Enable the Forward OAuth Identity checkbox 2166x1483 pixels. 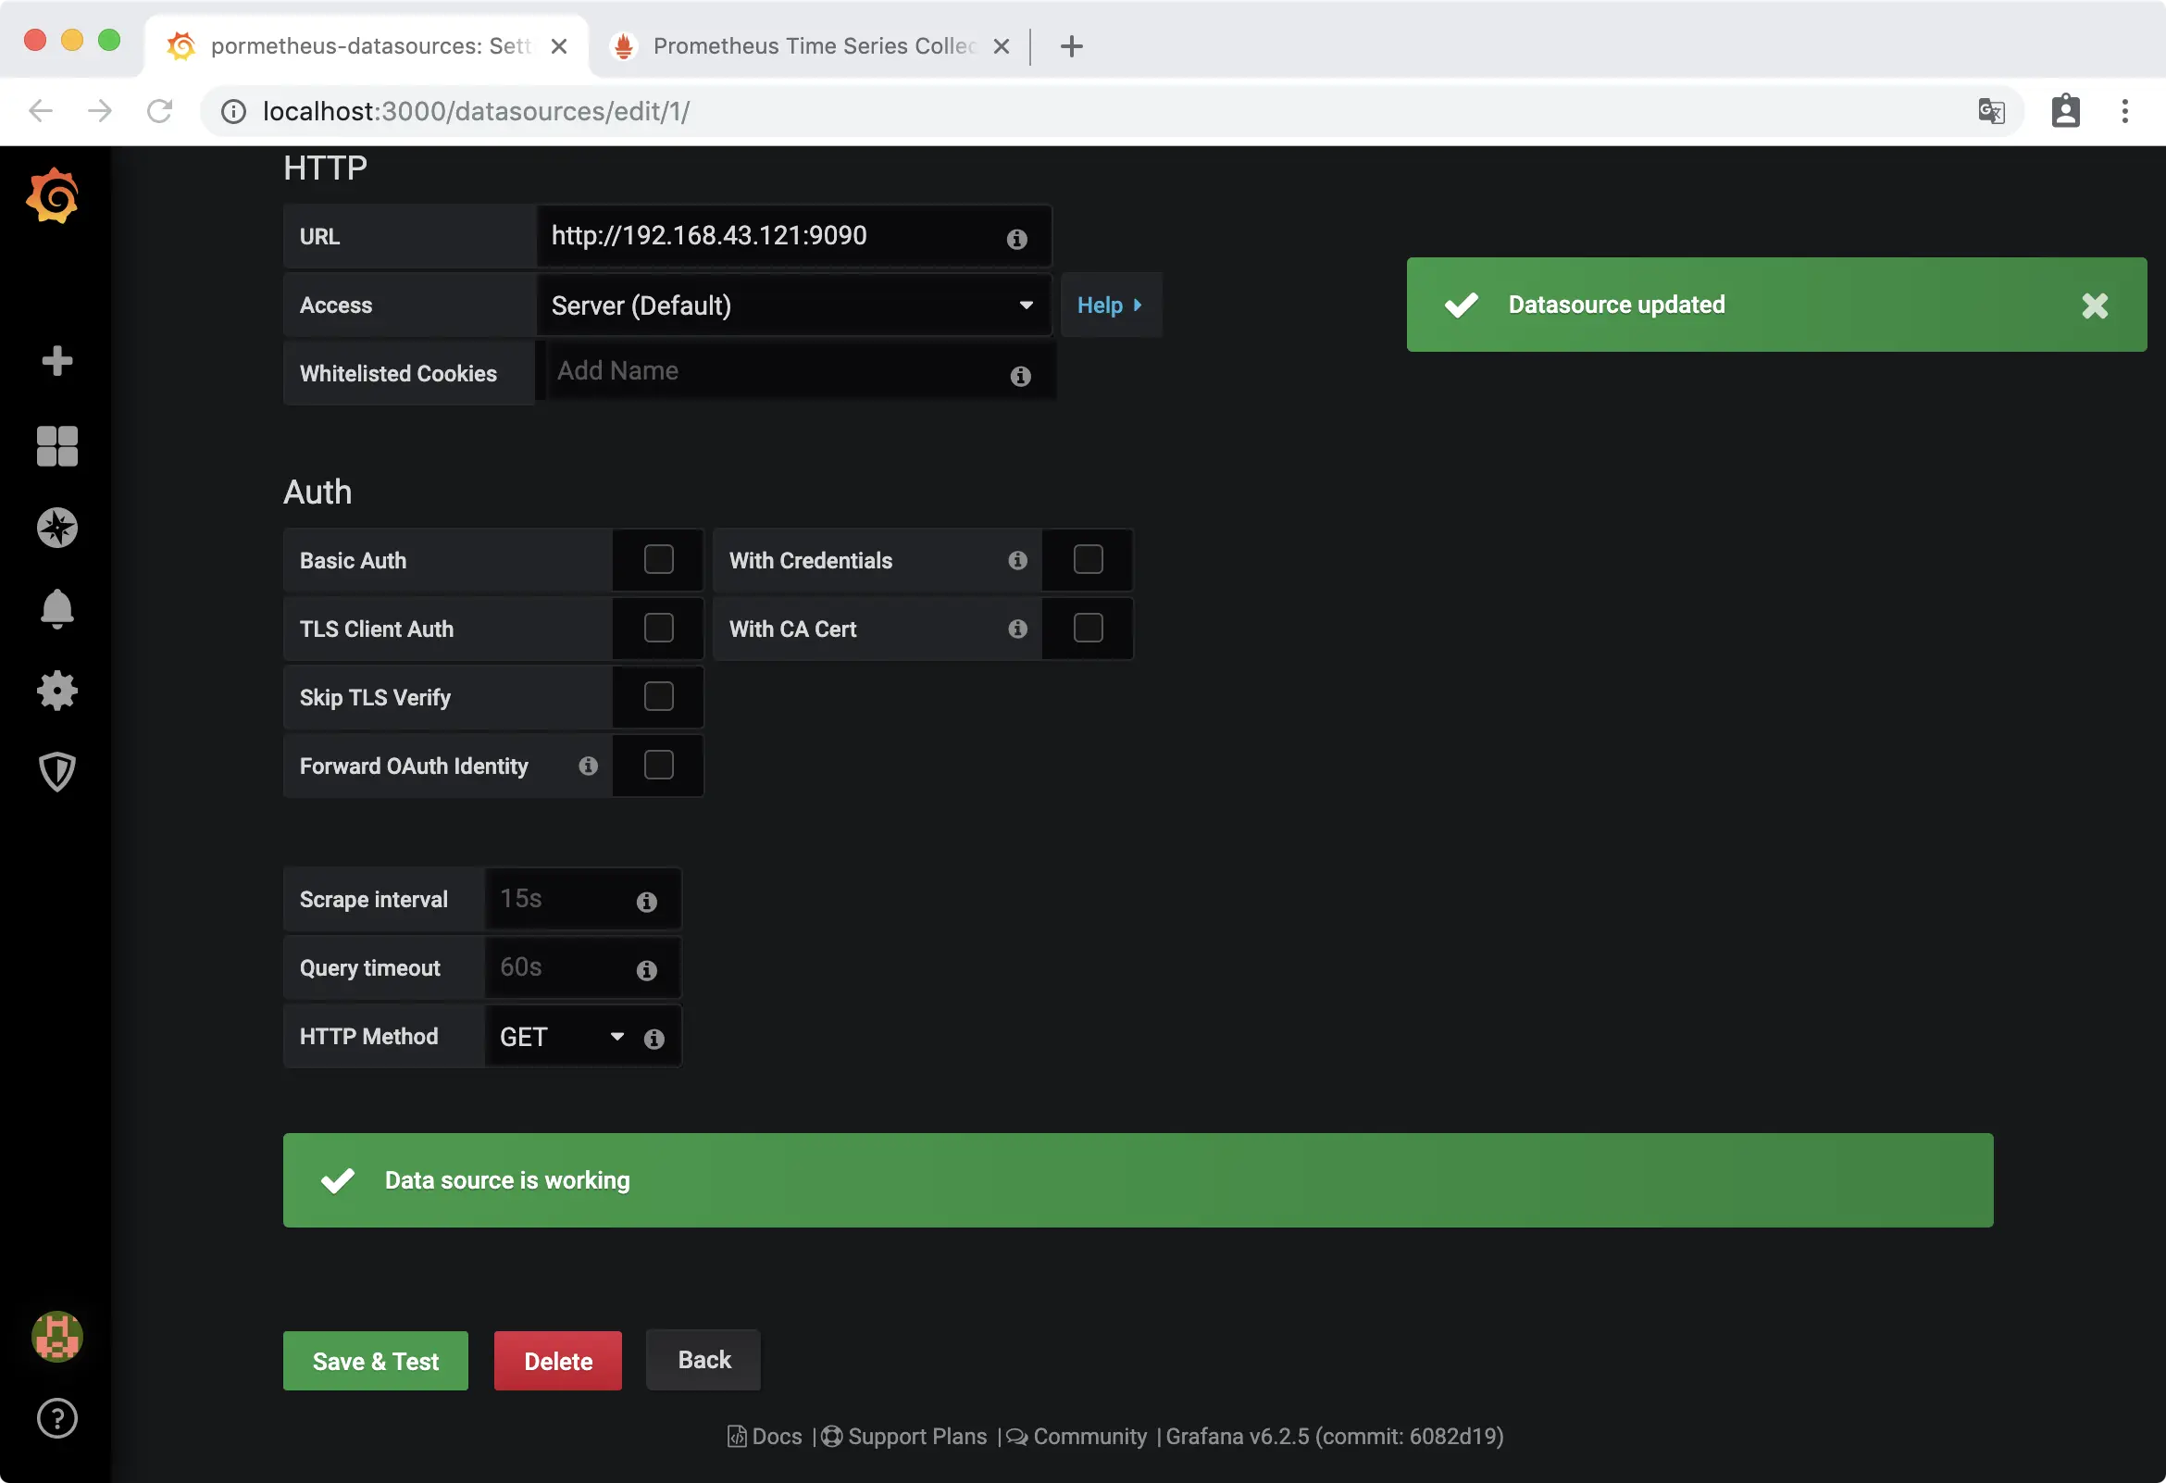[x=658, y=765]
